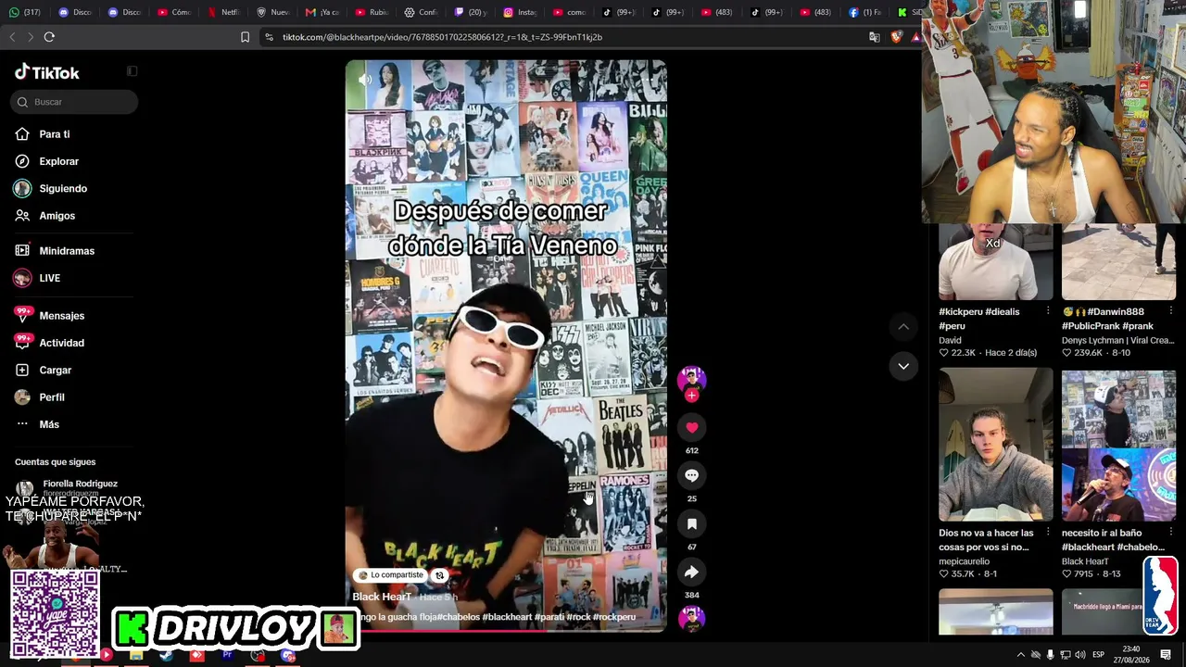Open Denys Lychman author link

click(x=1117, y=340)
